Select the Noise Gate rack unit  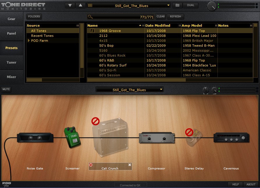coord(35,138)
